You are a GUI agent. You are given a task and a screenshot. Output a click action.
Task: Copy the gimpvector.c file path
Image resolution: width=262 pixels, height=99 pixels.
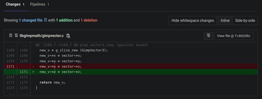click(x=68, y=36)
